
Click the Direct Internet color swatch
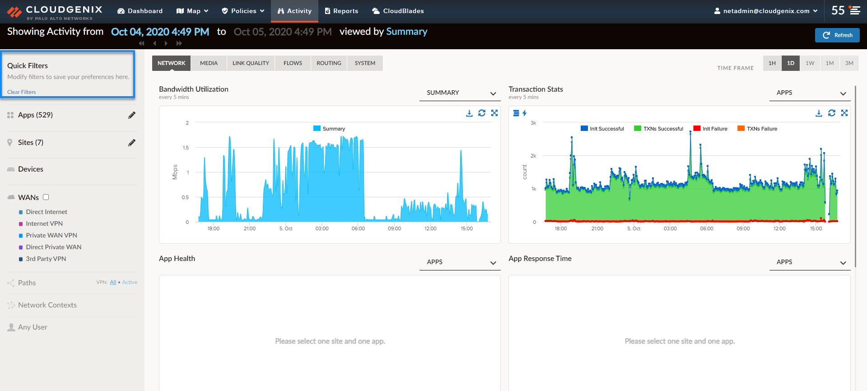coord(21,212)
